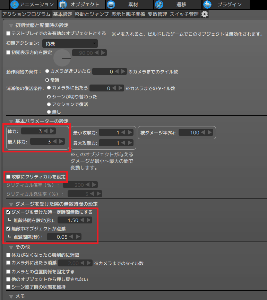Select 常時 radio button
This screenshot has height=300, width=267.
coord(47,80)
